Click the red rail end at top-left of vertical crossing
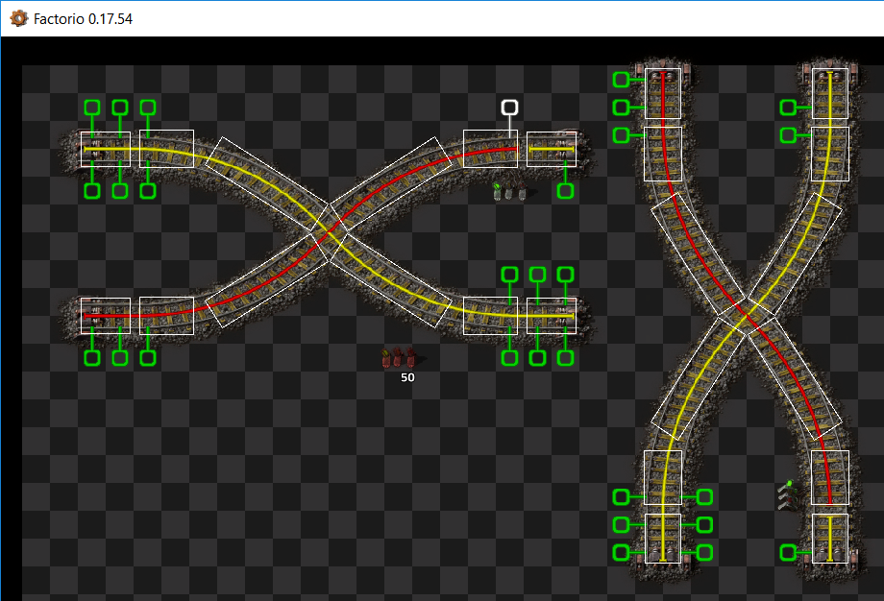The height and width of the screenshot is (601, 884). 663,93
